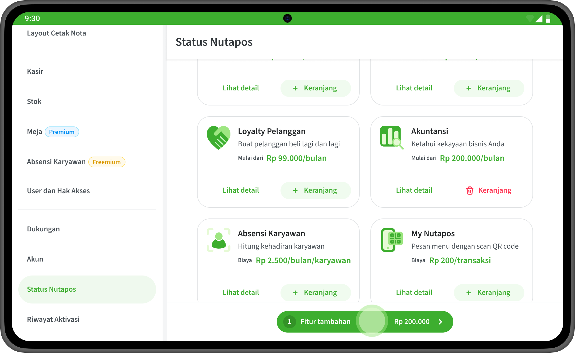The height and width of the screenshot is (353, 575).
Task: Click the trash icon on Akuntansi card
Action: (x=469, y=190)
